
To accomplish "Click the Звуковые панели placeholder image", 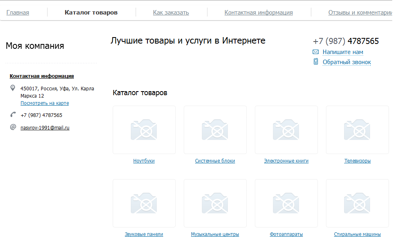I will (144, 203).
